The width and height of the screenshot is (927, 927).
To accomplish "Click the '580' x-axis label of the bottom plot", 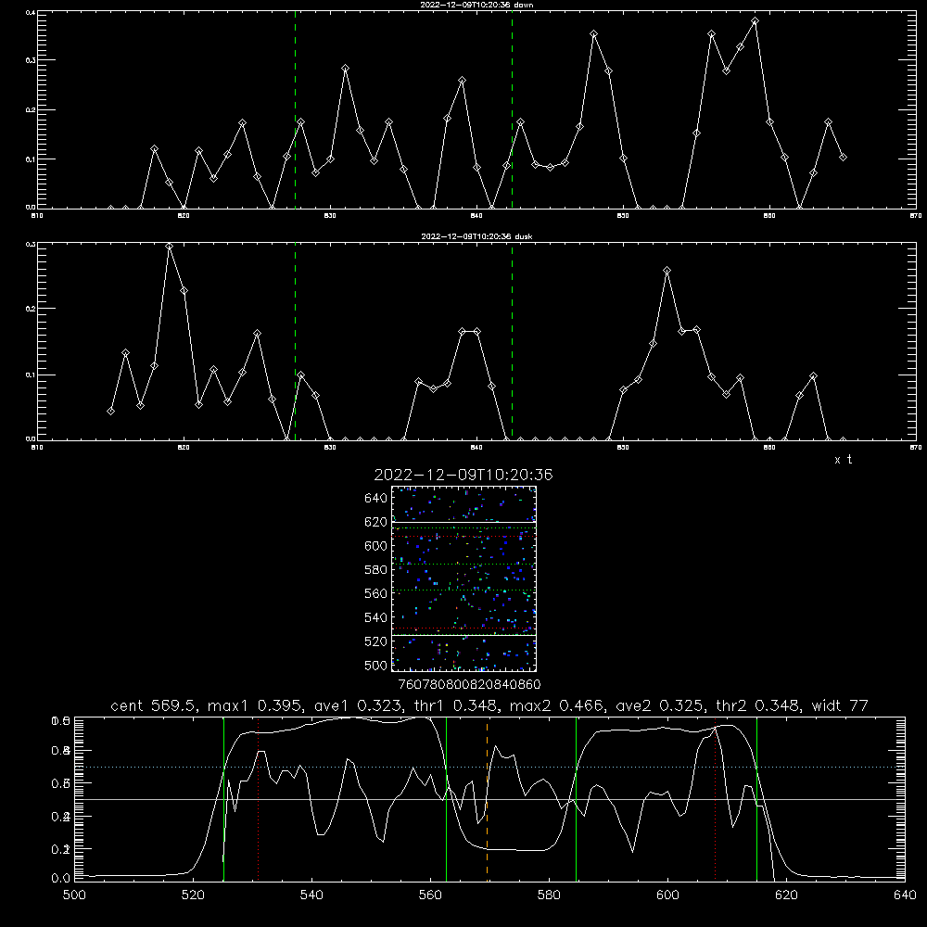I will coord(549,895).
